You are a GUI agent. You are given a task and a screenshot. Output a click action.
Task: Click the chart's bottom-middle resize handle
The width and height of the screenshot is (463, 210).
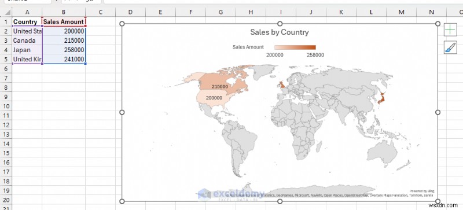(x=280, y=201)
